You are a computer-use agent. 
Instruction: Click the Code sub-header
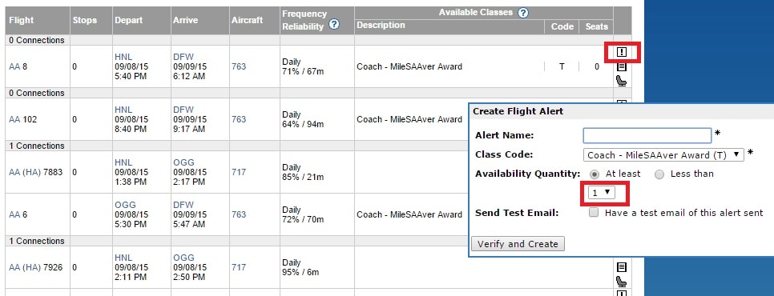562,26
